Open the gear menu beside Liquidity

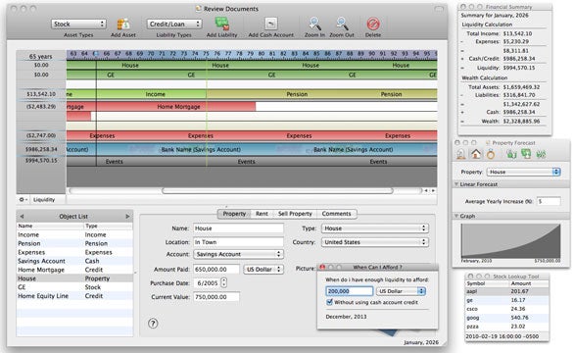[x=23, y=199]
